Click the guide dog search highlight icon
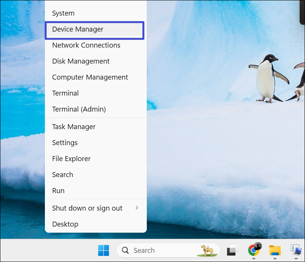Image resolution: width=305 pixels, height=262 pixels. point(208,250)
